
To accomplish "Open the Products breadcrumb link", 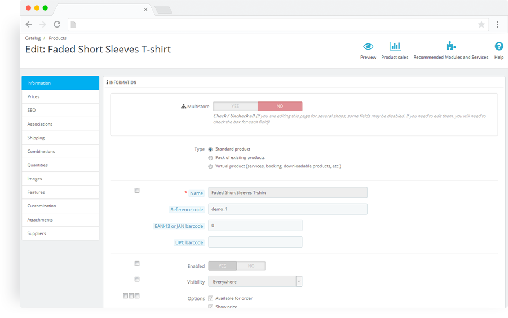I will pyautogui.click(x=58, y=38).
